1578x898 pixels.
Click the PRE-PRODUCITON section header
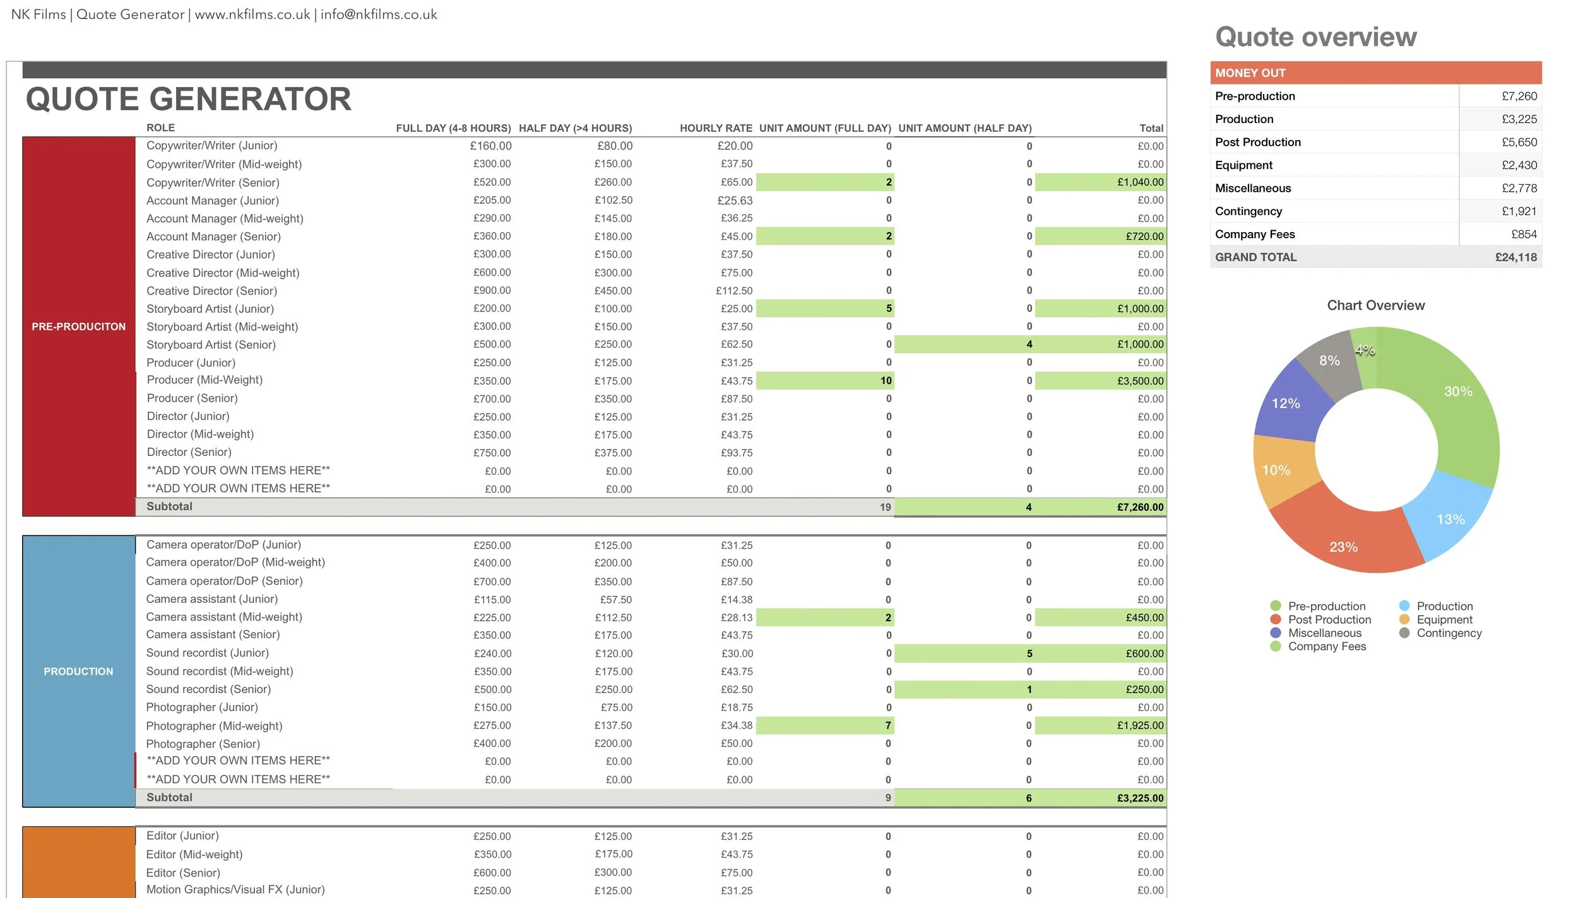[x=78, y=327]
